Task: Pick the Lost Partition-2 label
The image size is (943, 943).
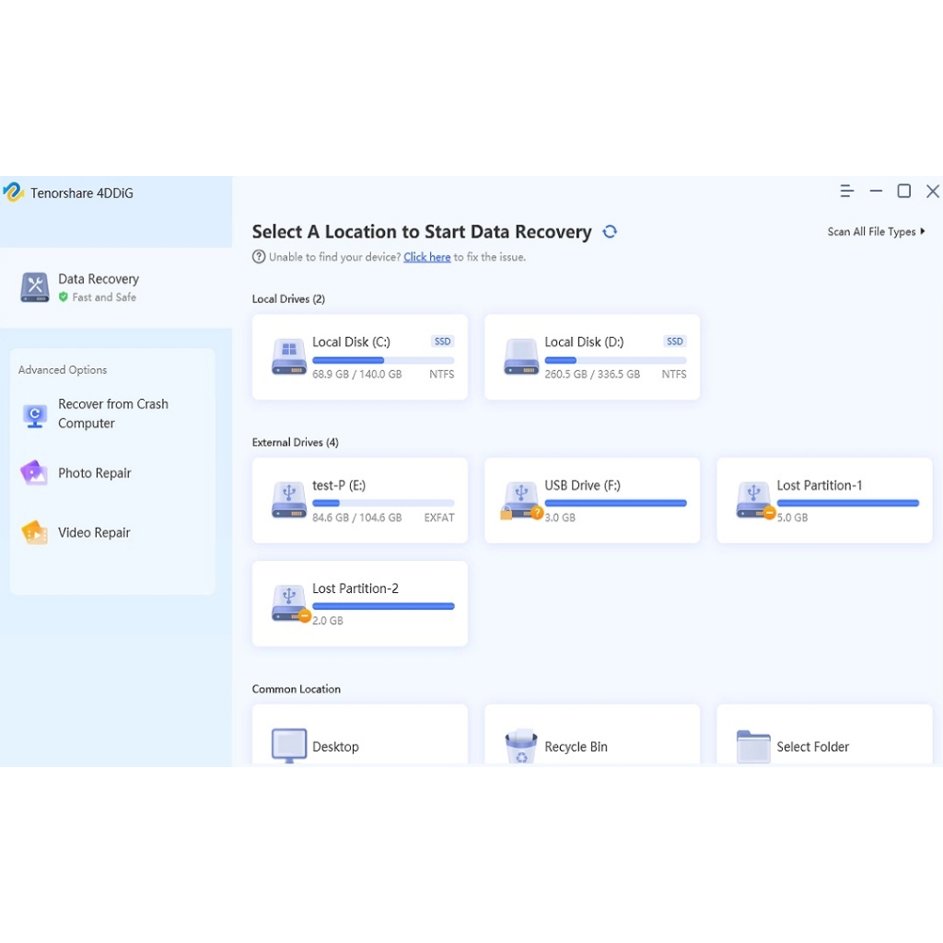Action: coord(355,588)
